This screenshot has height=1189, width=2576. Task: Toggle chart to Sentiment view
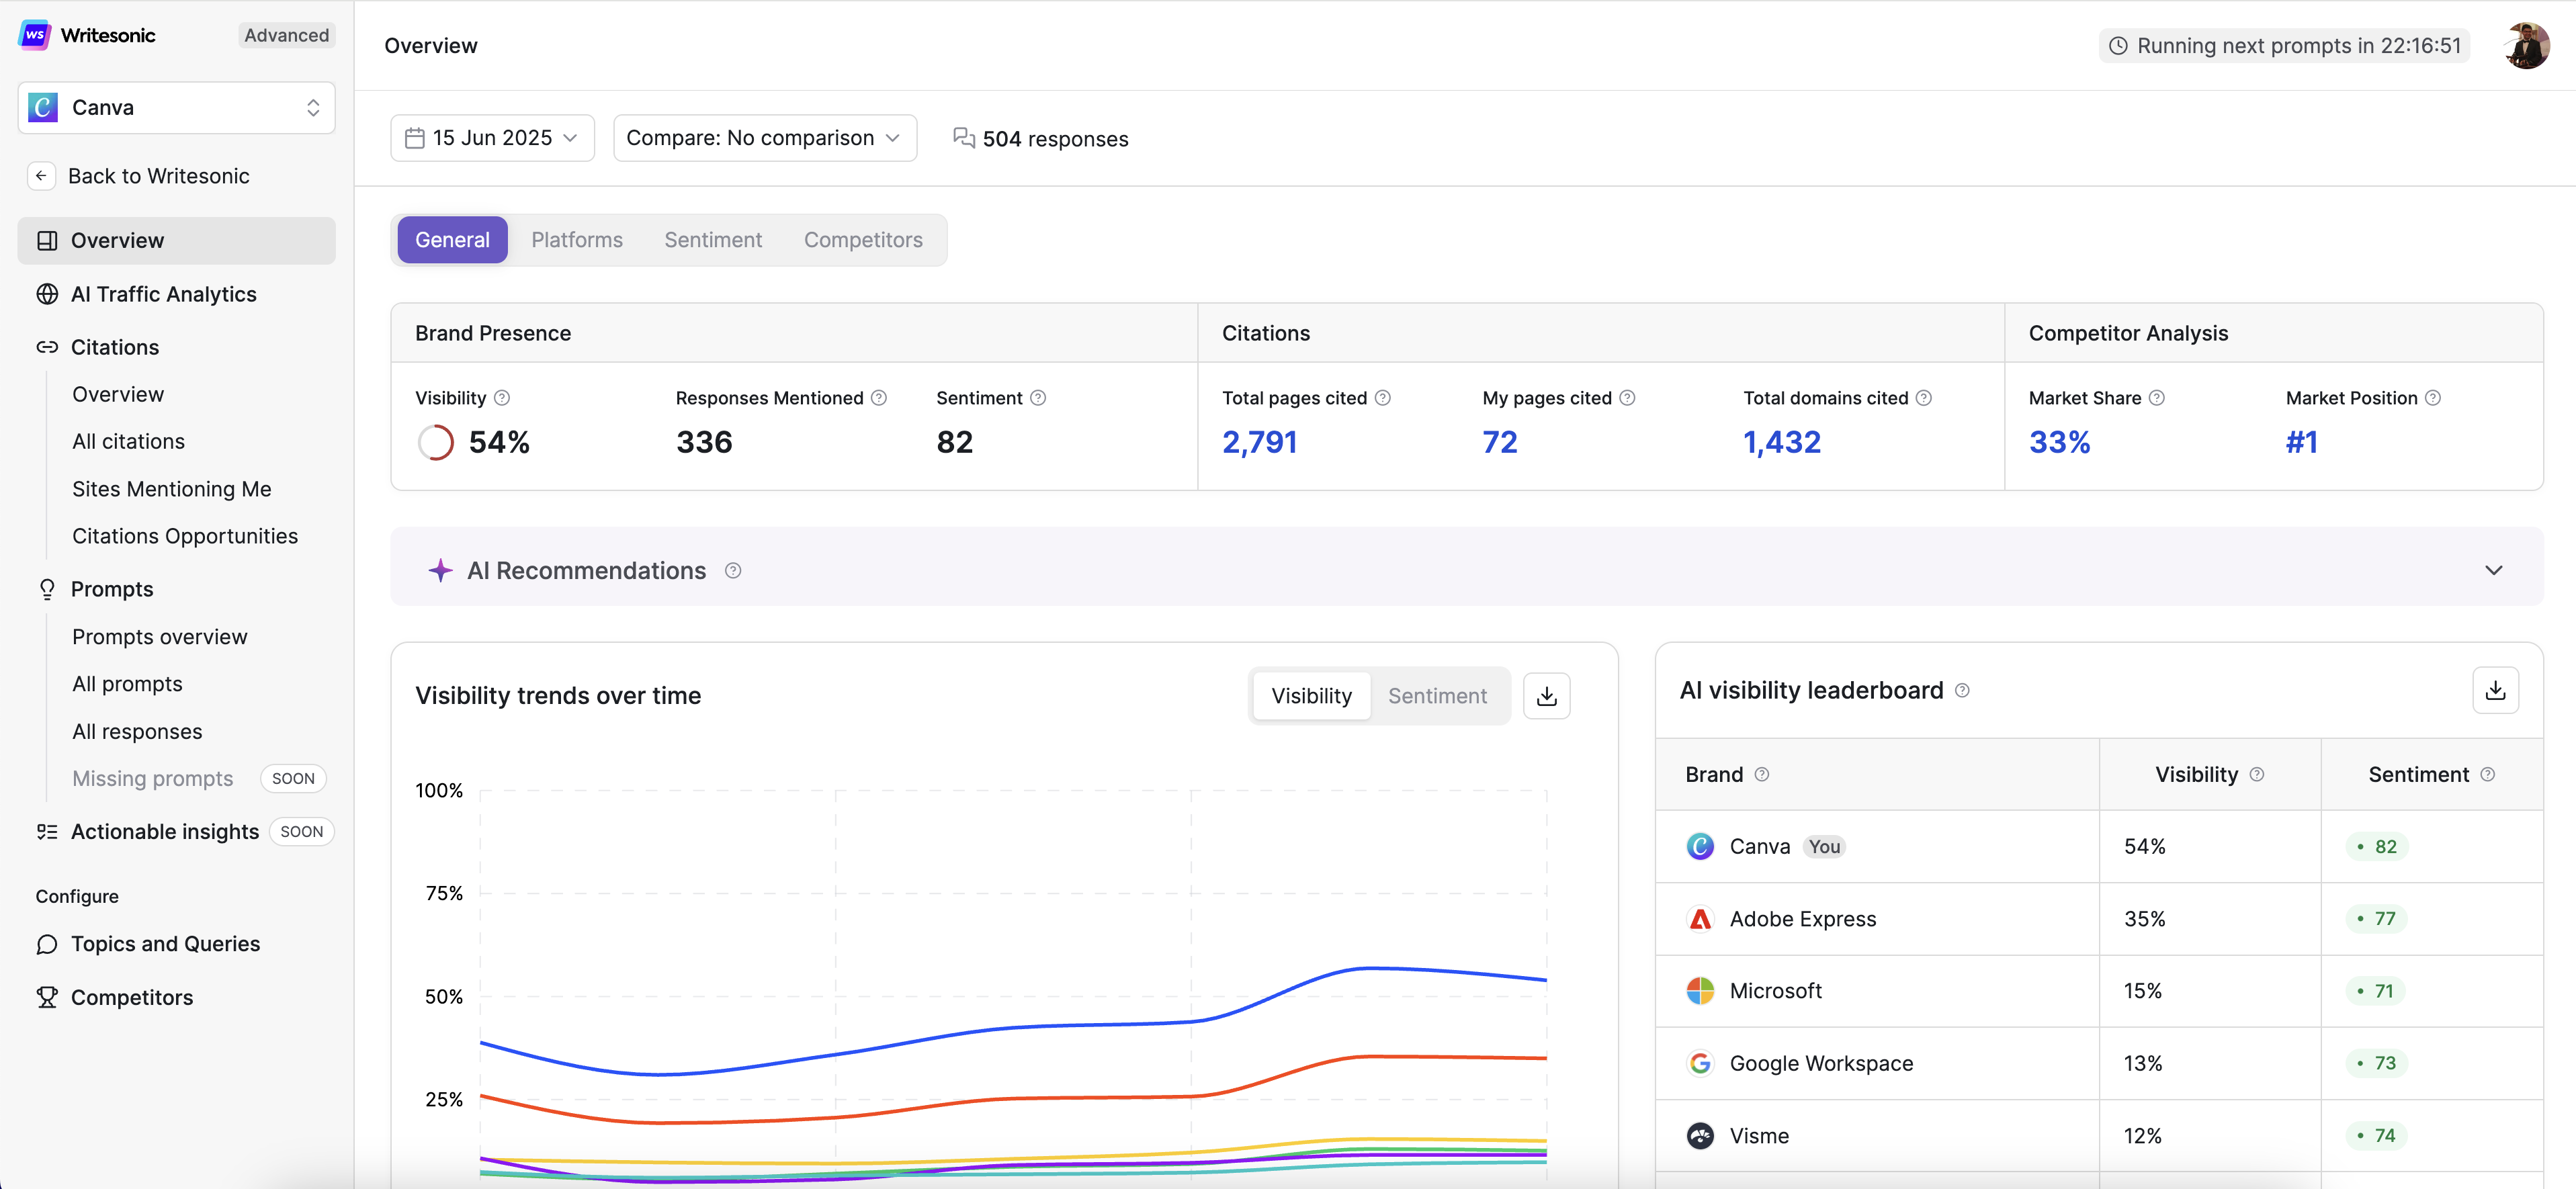1437,696
